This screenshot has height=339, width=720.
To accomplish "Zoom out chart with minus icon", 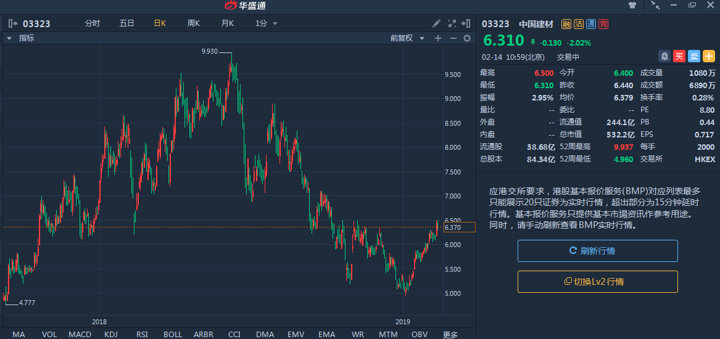I will click(453, 39).
